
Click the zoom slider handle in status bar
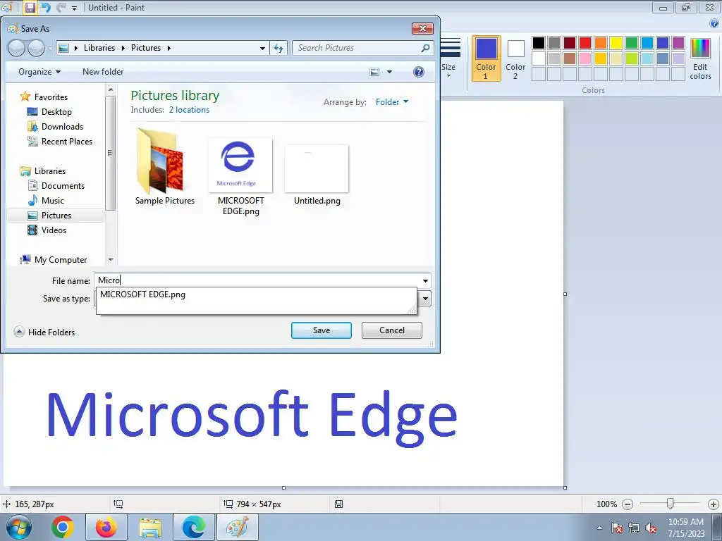pos(671,504)
